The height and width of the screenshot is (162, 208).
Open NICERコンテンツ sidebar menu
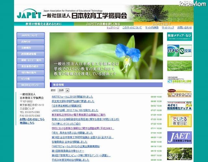[31, 85]
